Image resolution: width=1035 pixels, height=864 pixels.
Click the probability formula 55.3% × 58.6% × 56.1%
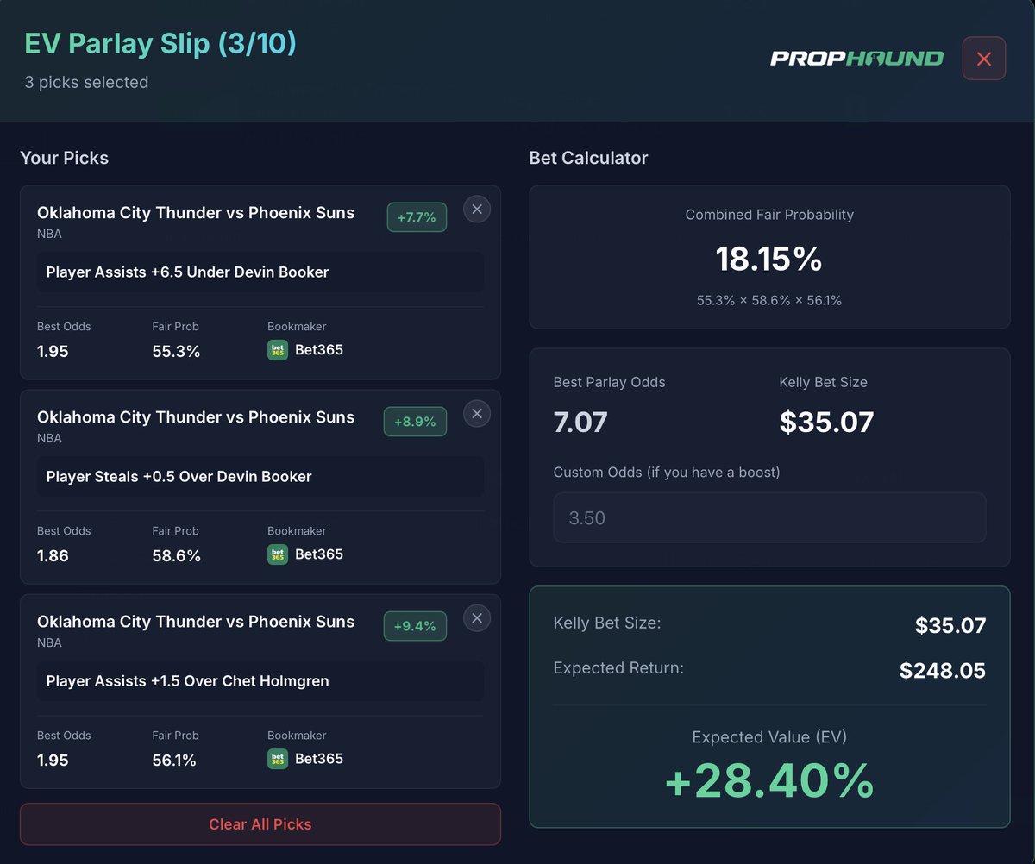click(769, 300)
